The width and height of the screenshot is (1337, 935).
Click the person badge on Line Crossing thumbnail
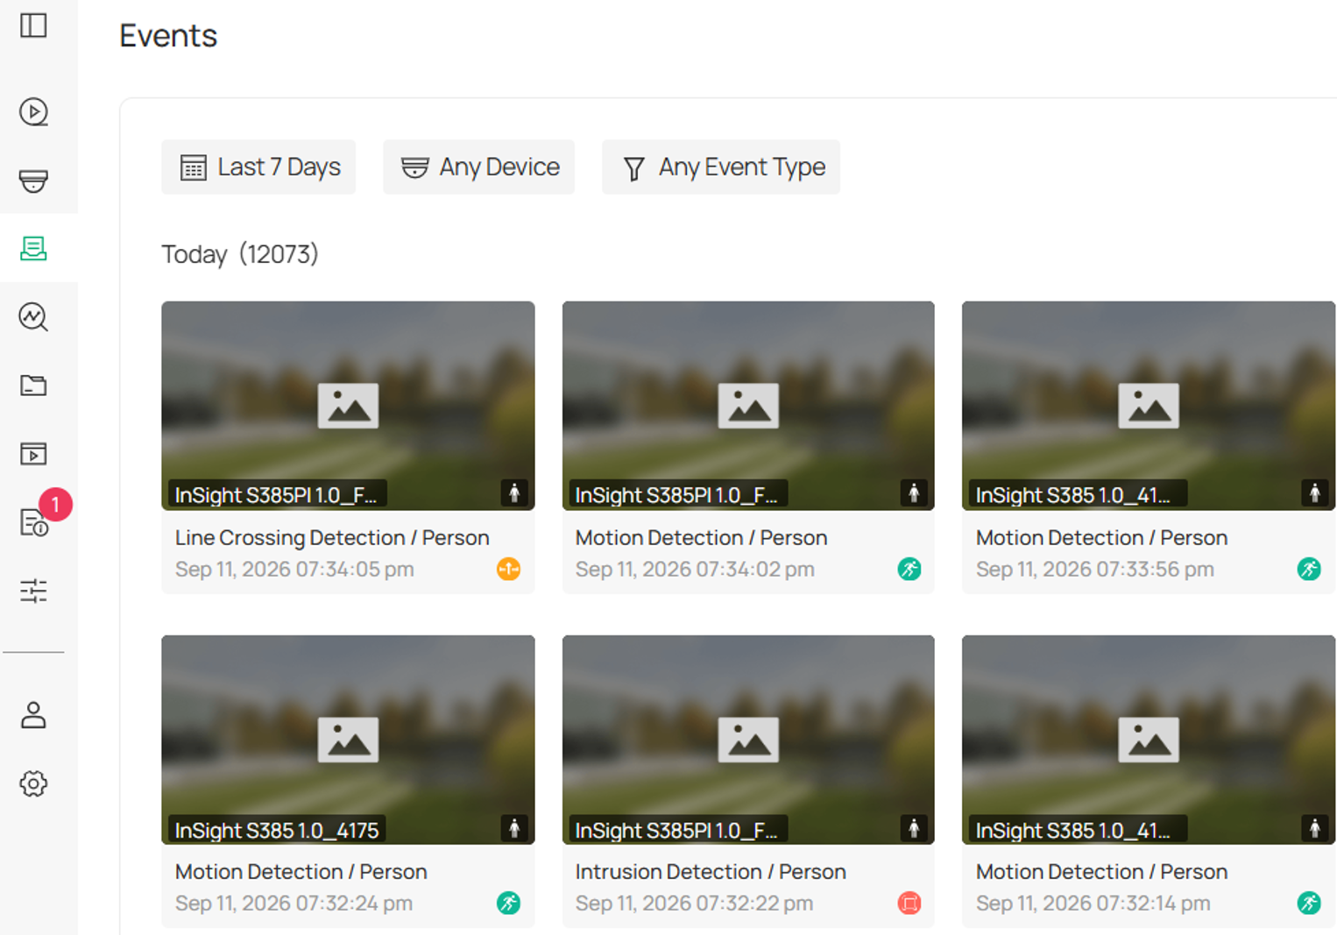click(514, 493)
